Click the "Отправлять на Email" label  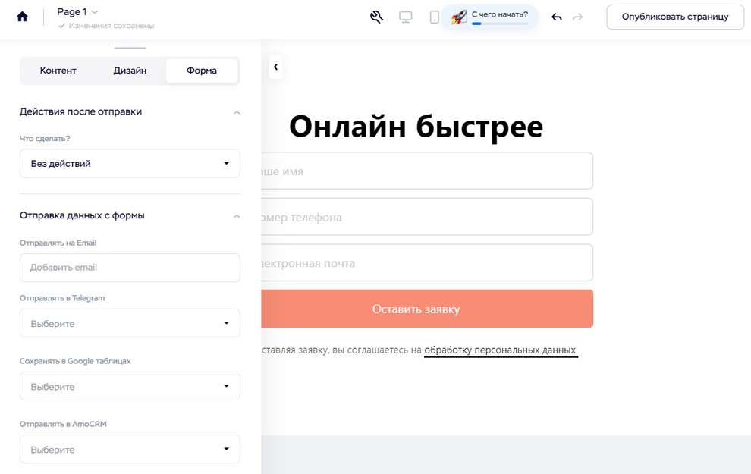[x=58, y=243]
